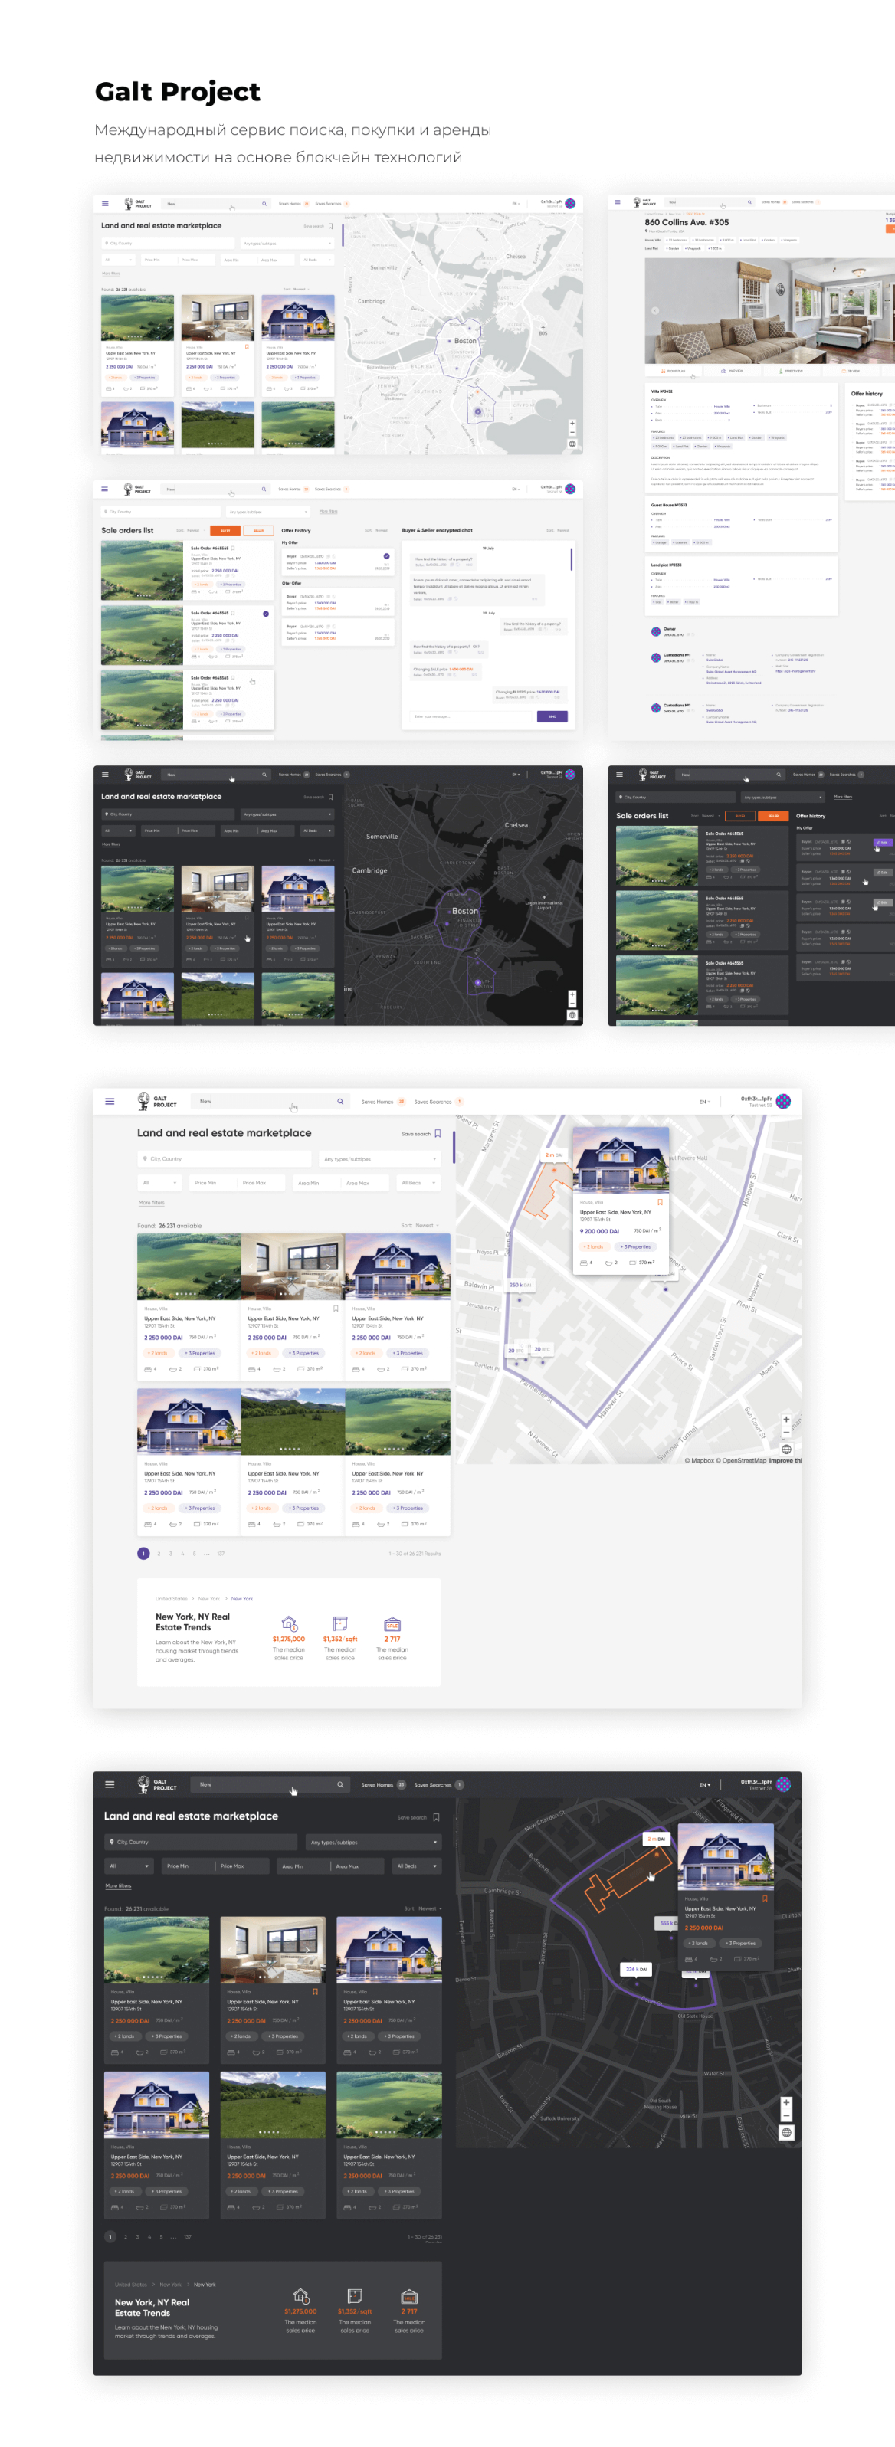The image size is (895, 2447).
Task: Open Saves Homes in large light mockup header
Action: (x=383, y=1102)
